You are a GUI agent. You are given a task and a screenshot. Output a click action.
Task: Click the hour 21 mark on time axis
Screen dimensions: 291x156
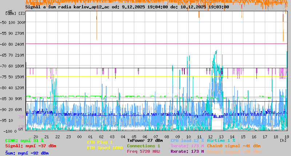pos(47,136)
